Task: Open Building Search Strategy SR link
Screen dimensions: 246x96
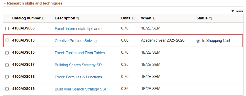Action: [x=78, y=65]
